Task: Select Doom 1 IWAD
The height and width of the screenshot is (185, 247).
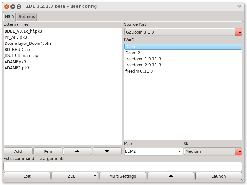Action: click(183, 46)
